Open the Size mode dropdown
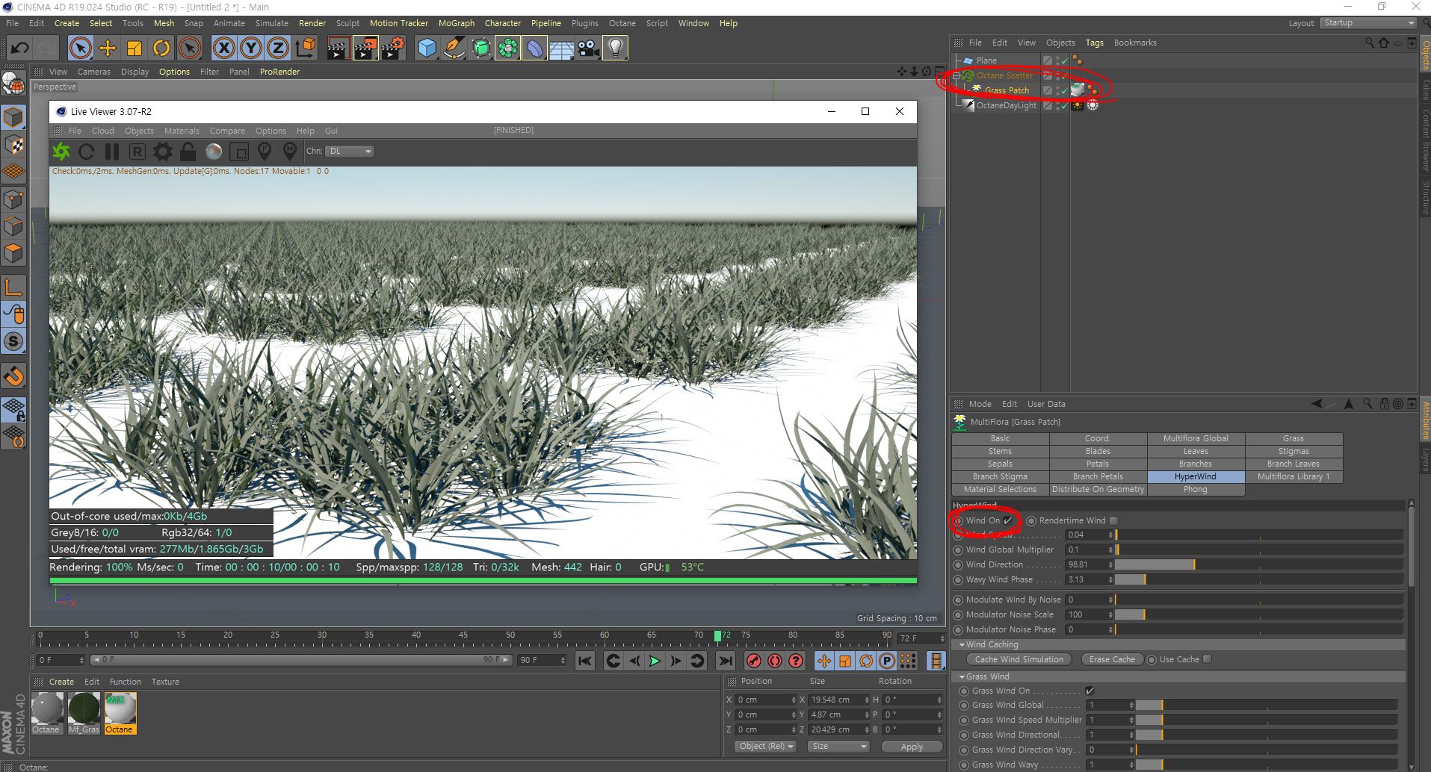Image resolution: width=1431 pixels, height=772 pixels. click(838, 747)
